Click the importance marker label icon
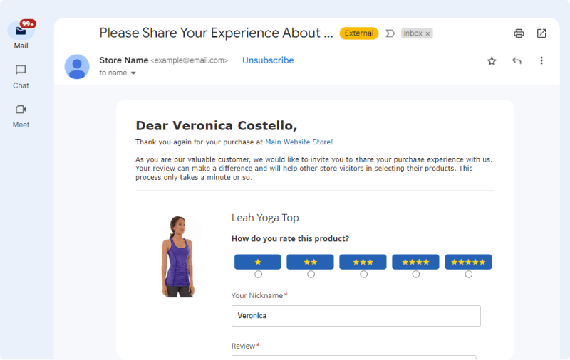The image size is (570, 360). click(390, 33)
